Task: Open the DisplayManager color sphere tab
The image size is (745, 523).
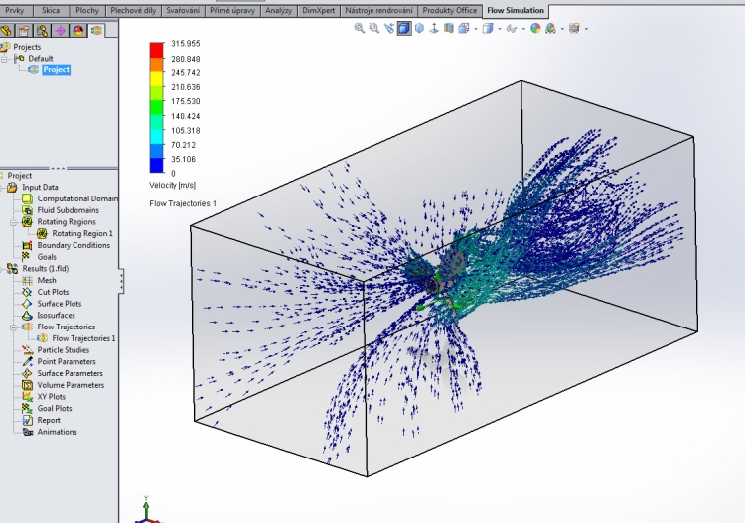Action: pos(78,31)
